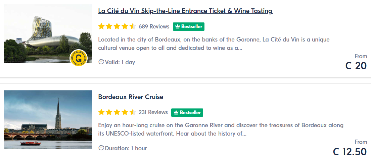Click the € 20 price
The width and height of the screenshot is (371, 160).
[356, 66]
